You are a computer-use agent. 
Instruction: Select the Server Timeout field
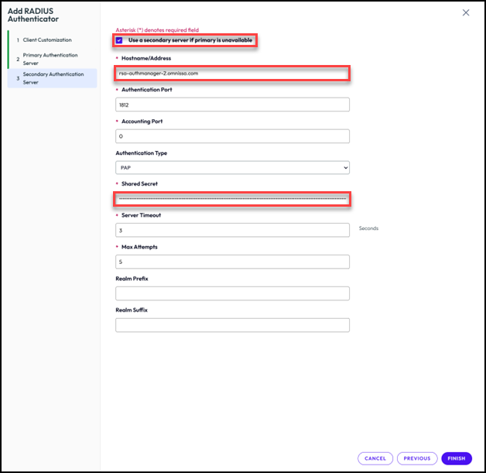click(x=232, y=230)
